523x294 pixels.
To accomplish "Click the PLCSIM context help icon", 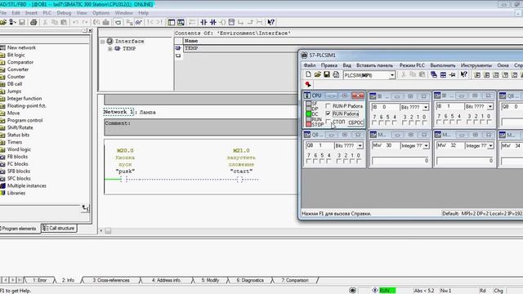I will 464,74.
